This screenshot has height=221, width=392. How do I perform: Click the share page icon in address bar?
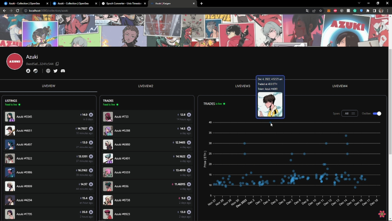tap(314, 11)
